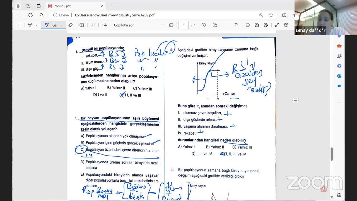Add a sidebar app with plus
The image size is (357, 201).
339,102
